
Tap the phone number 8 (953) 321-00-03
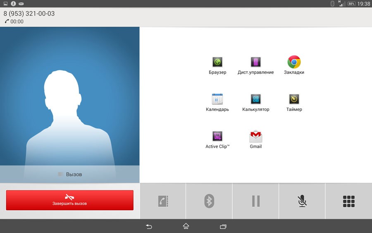click(29, 14)
